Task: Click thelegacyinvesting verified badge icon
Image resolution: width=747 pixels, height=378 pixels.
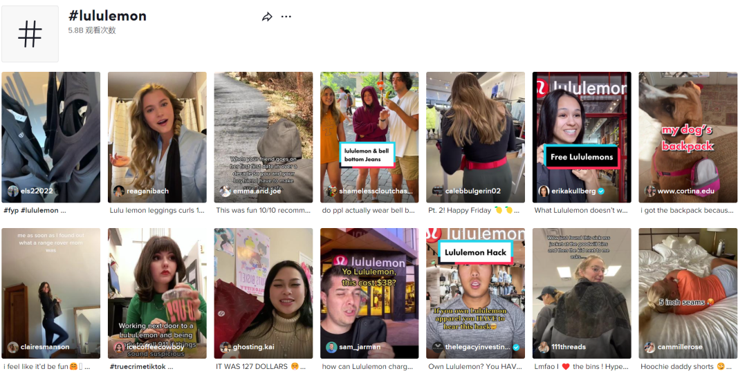Action: pos(516,348)
